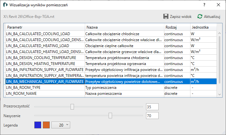Viewport: 226px width, 135px height.
Task: Open the legend count dropdown showing 20
Action: [61, 125]
